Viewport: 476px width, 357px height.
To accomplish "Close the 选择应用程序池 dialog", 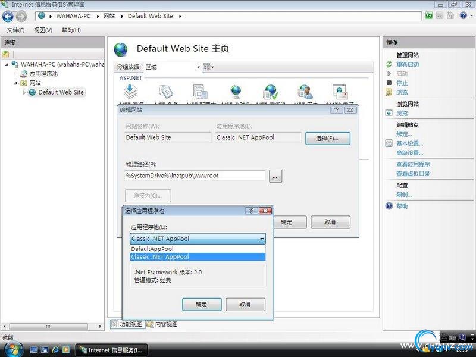I will coord(265,211).
